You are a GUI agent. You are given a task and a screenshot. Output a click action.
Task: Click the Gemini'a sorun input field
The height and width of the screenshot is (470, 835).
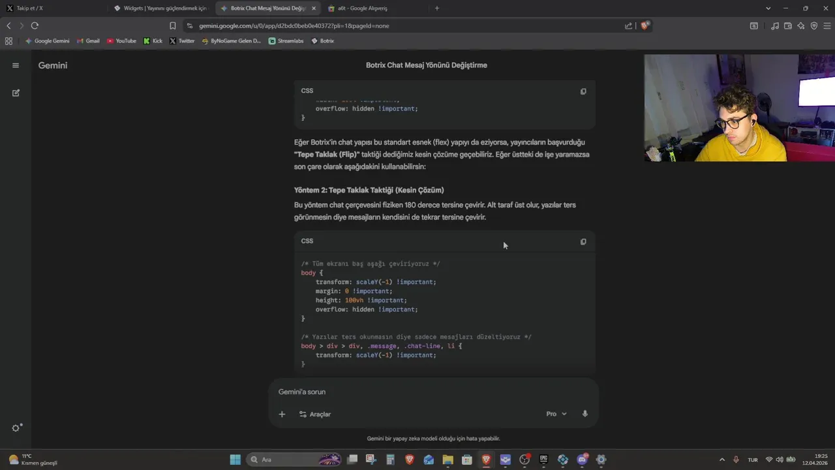433,392
